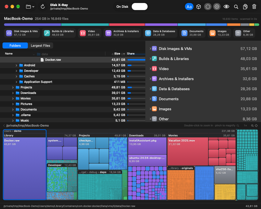
Task: Toggle the Aa text labels button
Action: coord(189,7)
